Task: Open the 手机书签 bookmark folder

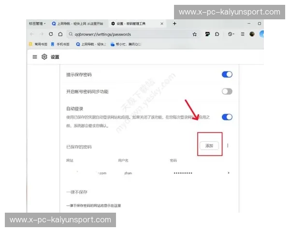Action: point(60,44)
